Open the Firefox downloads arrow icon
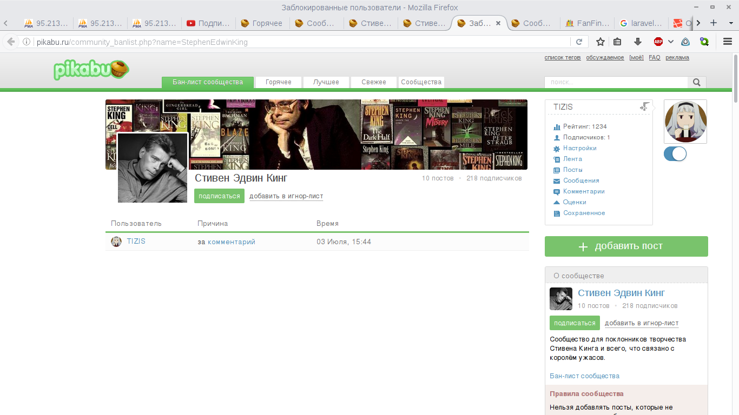The image size is (739, 415). click(638, 42)
